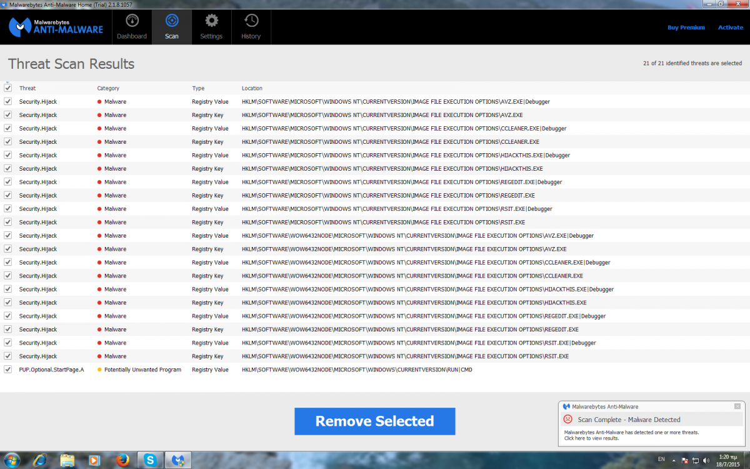Open Skype from the taskbar

point(151,460)
